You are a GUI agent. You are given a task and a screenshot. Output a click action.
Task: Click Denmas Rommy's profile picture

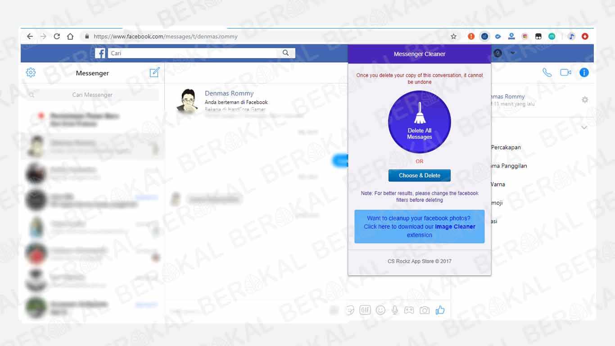coord(188,100)
